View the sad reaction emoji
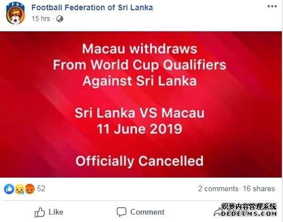Image resolution: width=283 pixels, height=222 pixels. 19,189
